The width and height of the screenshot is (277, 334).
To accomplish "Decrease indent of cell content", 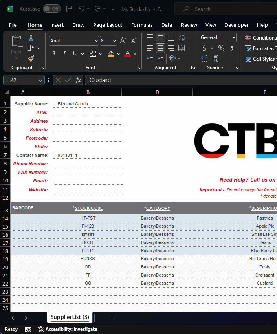I will [x=150, y=58].
